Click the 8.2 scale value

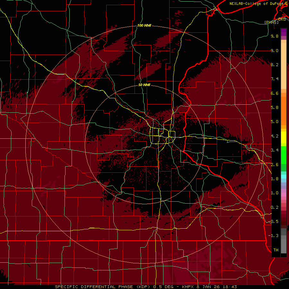coord(275,65)
